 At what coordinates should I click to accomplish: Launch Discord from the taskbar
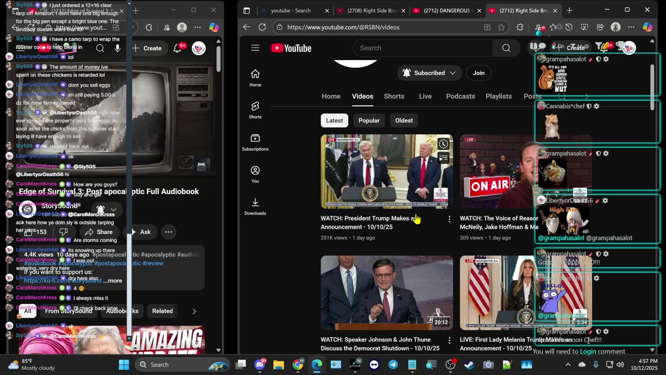260,365
